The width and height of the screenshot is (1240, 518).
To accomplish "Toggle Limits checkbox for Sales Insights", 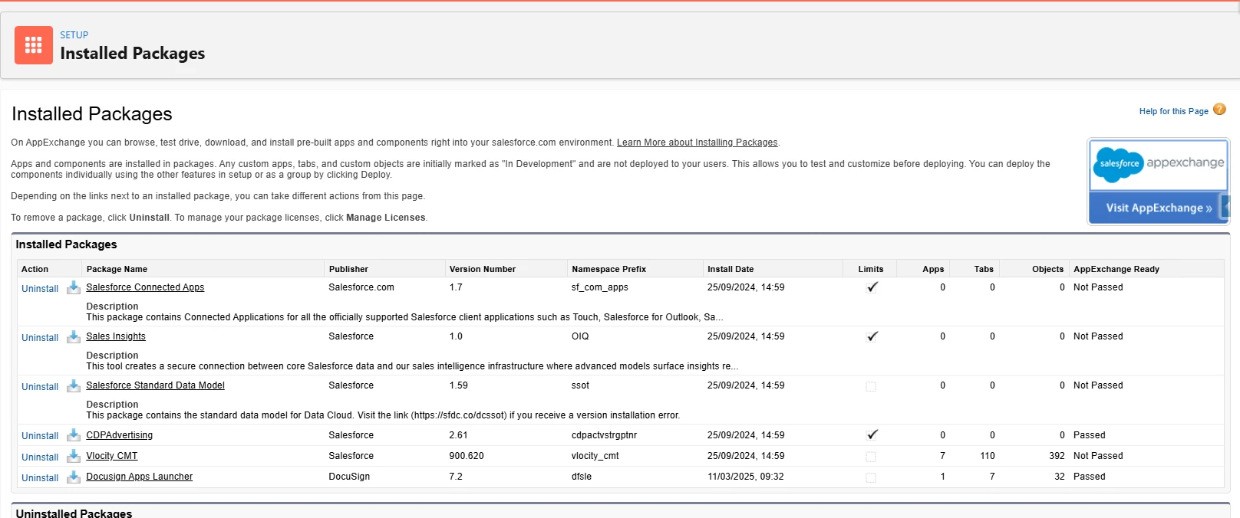I will pyautogui.click(x=872, y=336).
